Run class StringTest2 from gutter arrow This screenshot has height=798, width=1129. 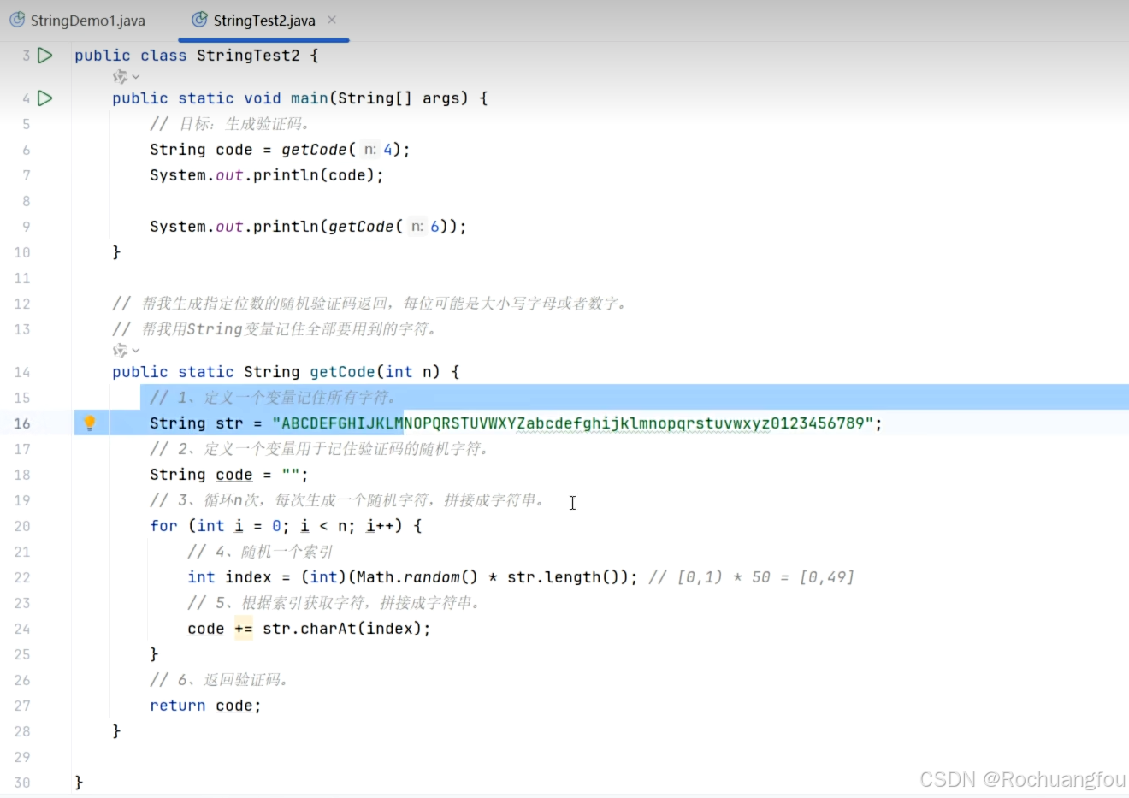coord(45,56)
